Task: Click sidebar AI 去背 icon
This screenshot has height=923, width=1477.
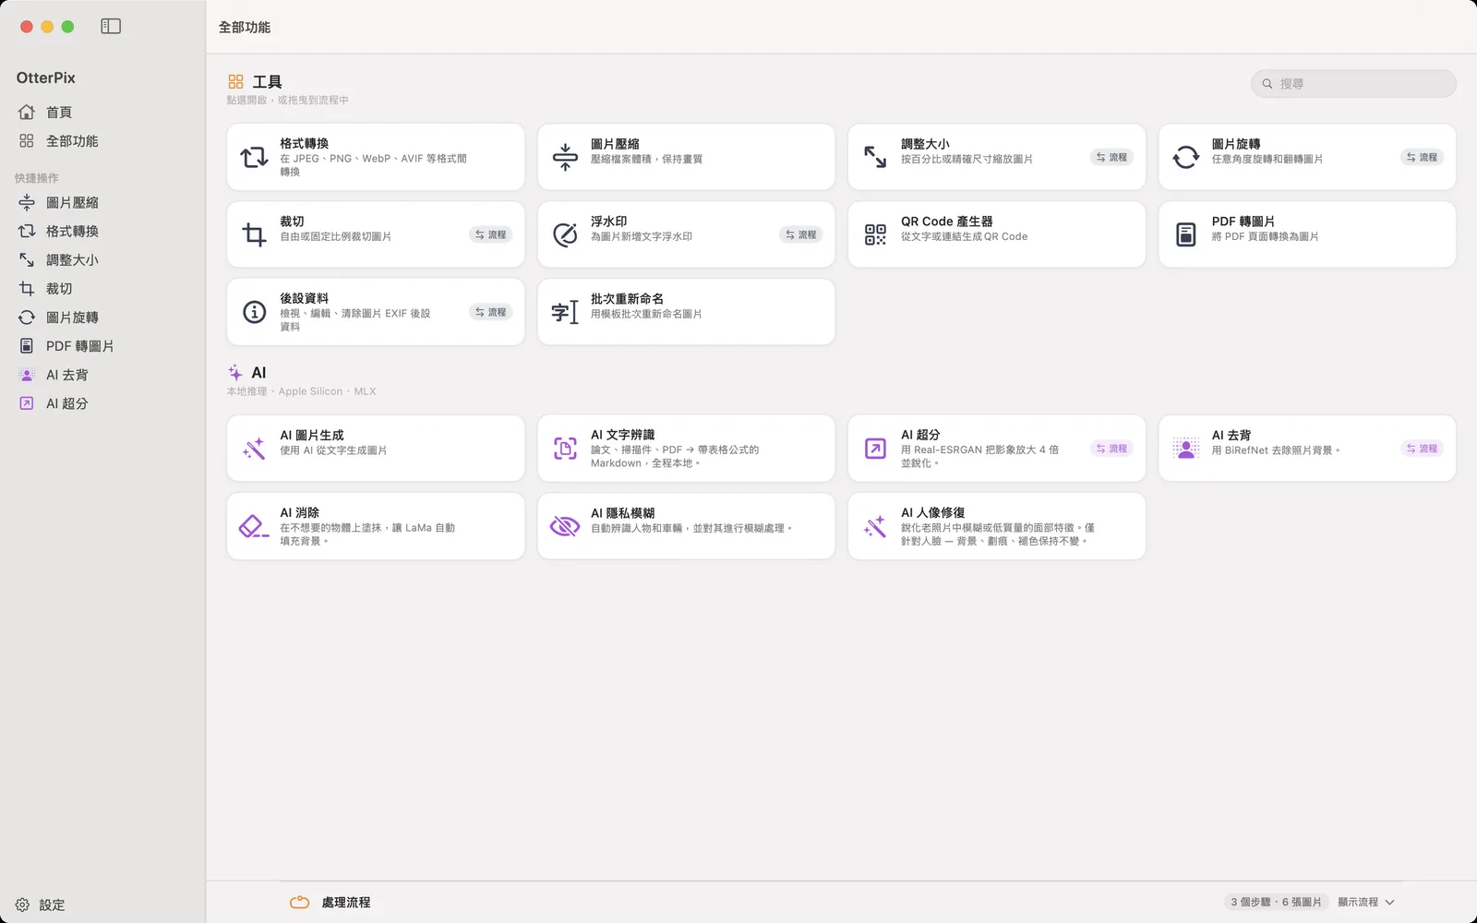Action: pyautogui.click(x=27, y=375)
